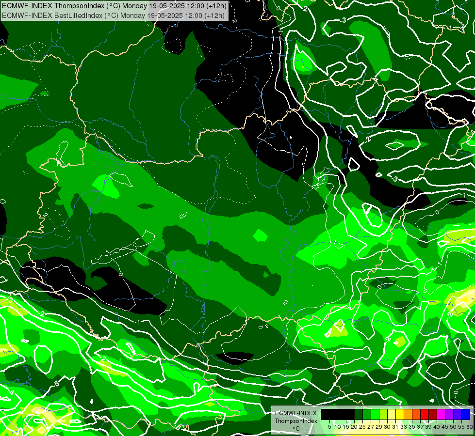Viewport: 475px width, 436px height.
Task: Select the bright green 27–29 legend swatch
Action: point(375,414)
